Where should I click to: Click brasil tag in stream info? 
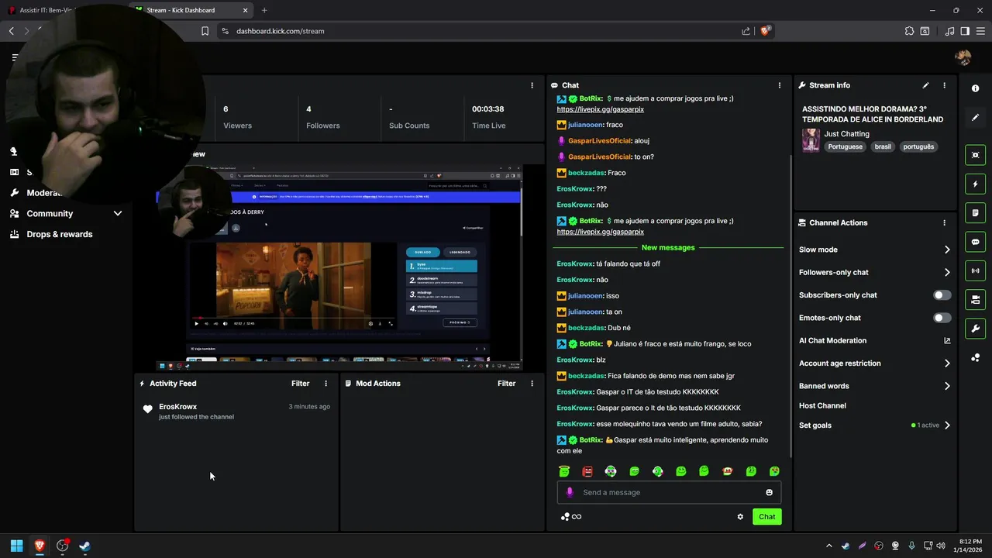[883, 146]
